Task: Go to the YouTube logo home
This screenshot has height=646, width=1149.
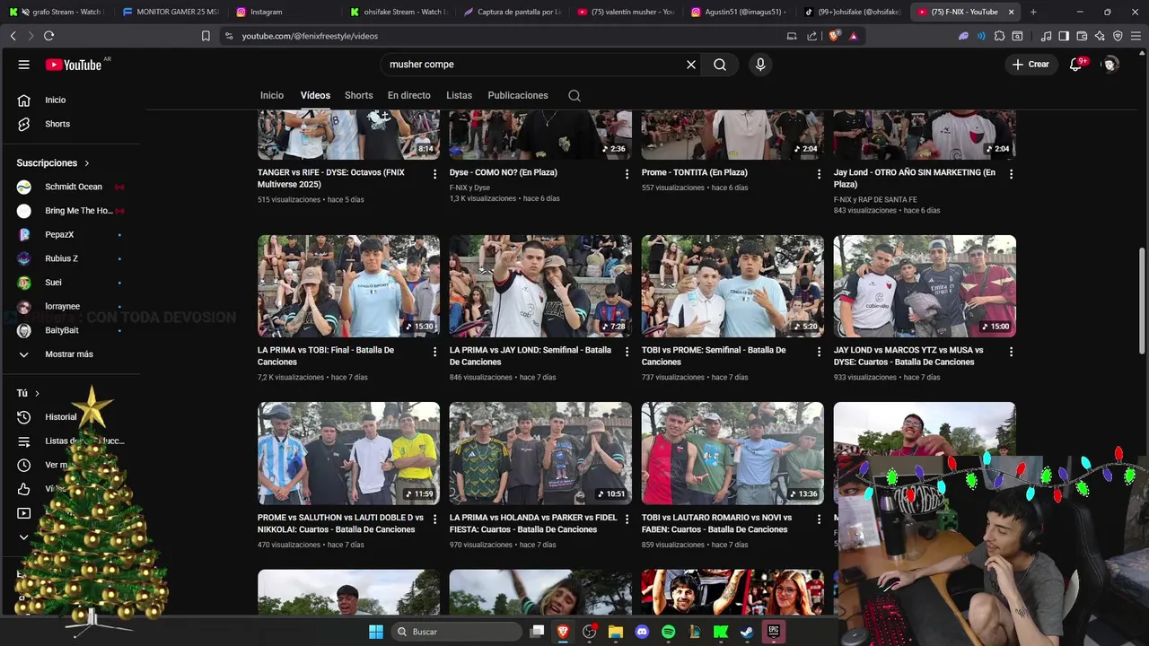Action: (x=74, y=65)
